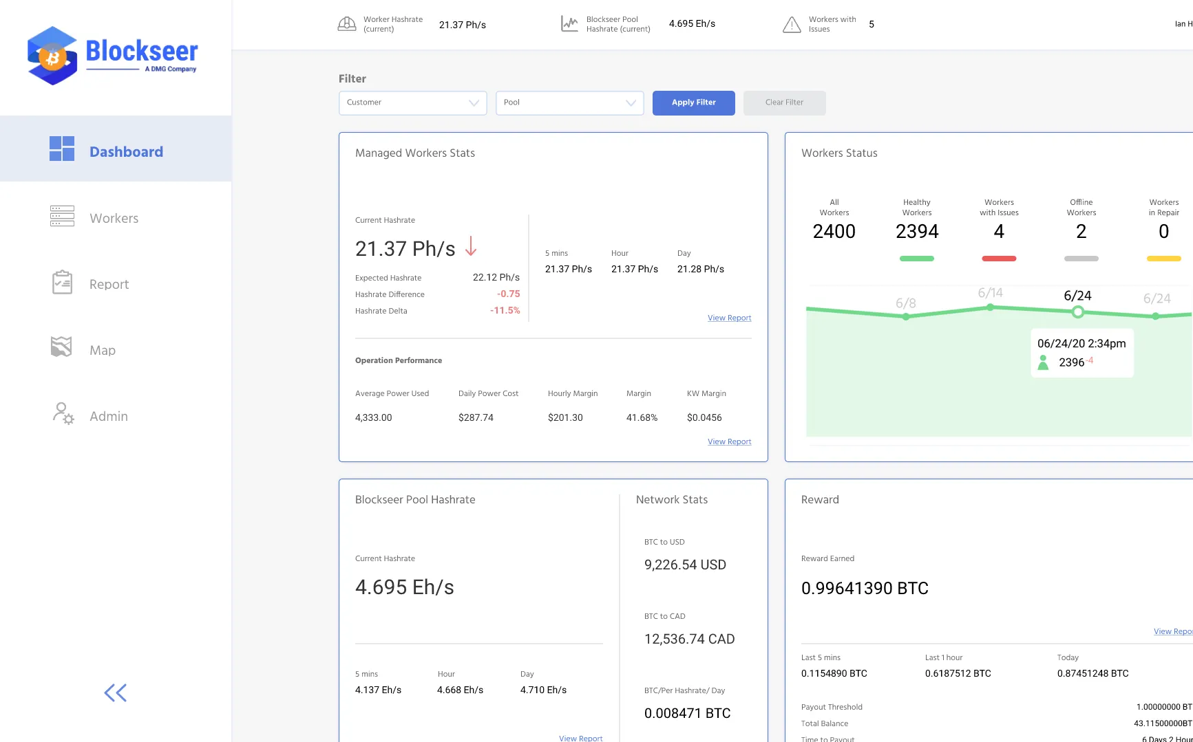Click the Admin user-settings icon
The height and width of the screenshot is (742, 1193).
point(62,413)
